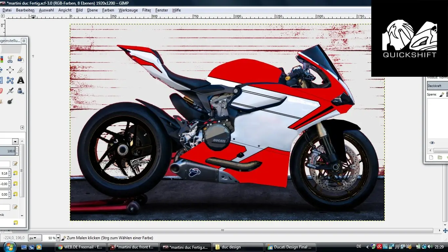
Task: Open the Bearbeiten menu
Action: (25, 10)
